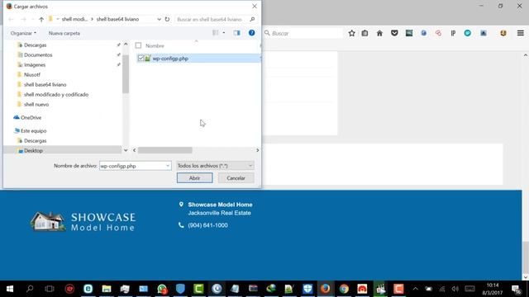529x297 pixels.
Task: Open Niusotf folder in sidebar
Action: 32,75
